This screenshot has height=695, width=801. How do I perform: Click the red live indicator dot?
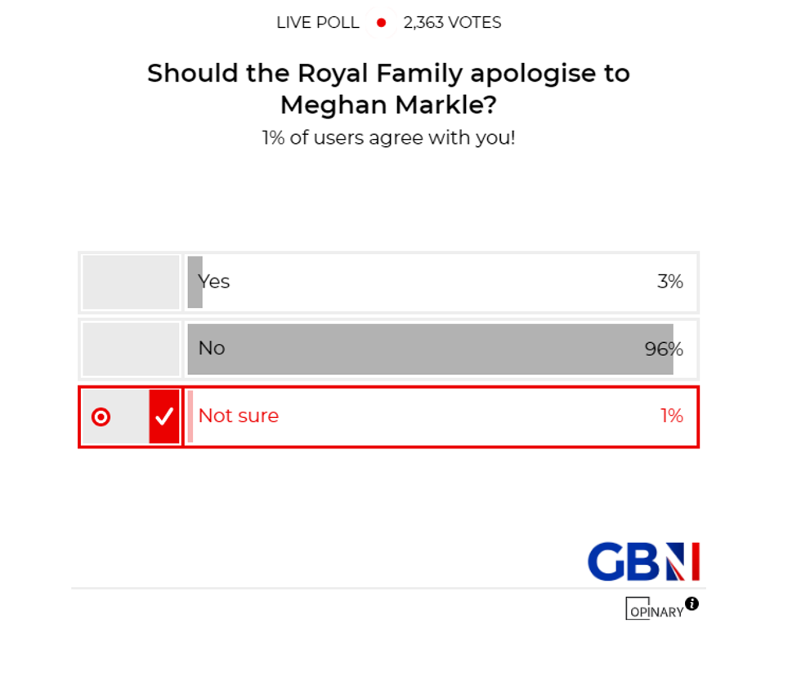click(x=381, y=23)
